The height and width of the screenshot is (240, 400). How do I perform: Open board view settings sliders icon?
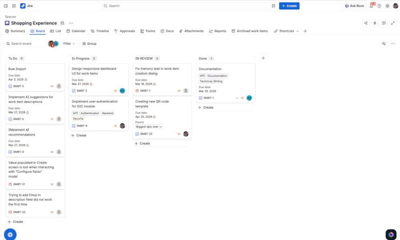tap(384, 44)
